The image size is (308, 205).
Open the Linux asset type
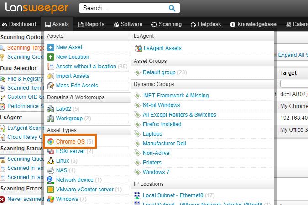click(63, 161)
